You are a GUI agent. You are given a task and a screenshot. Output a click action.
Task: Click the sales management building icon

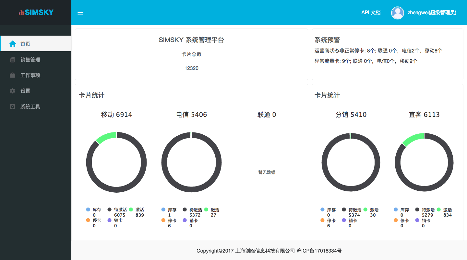click(13, 60)
